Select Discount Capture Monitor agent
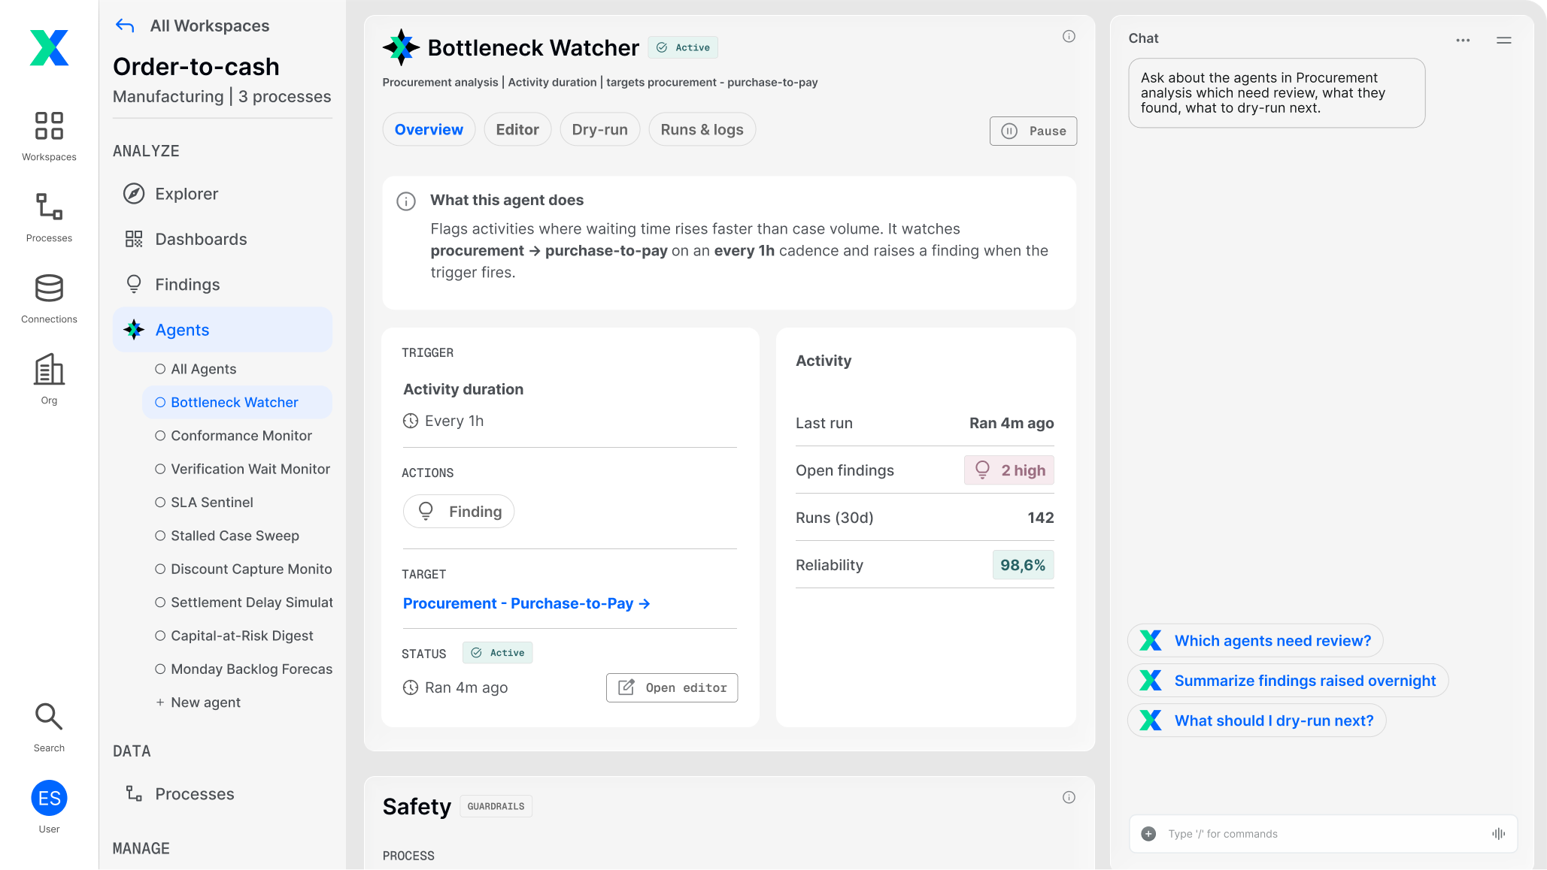Screen dimensions: 1547x870 (x=238, y=569)
